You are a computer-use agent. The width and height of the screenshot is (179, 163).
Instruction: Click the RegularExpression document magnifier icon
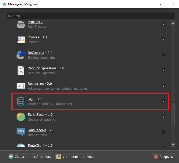tap(21, 70)
